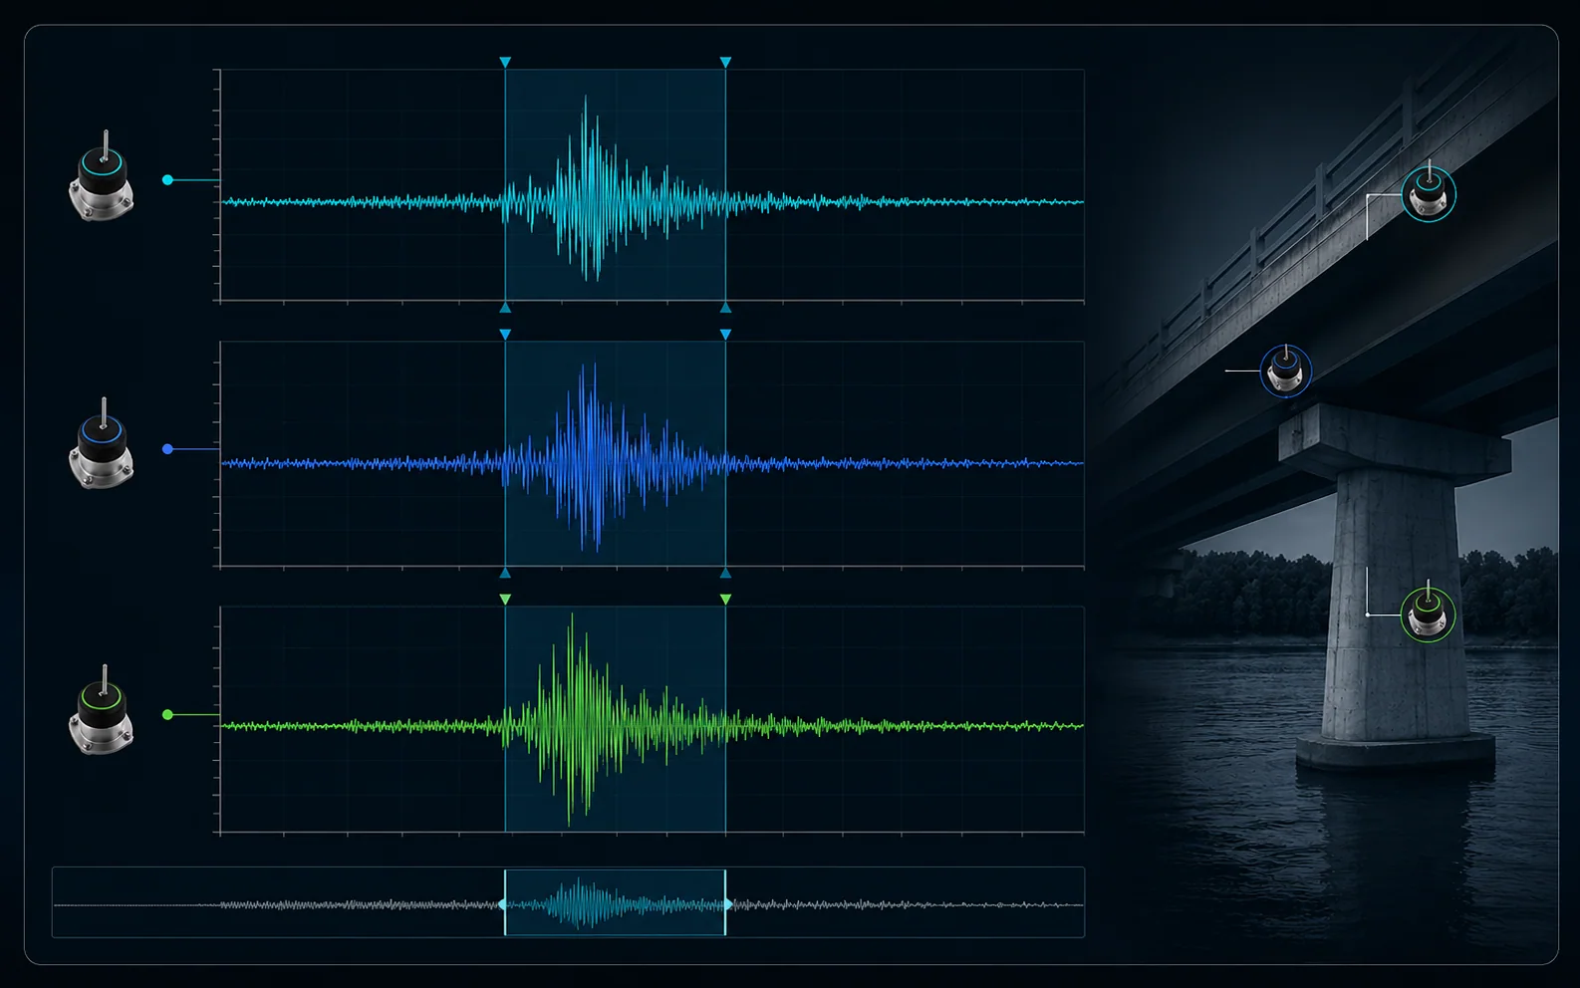The width and height of the screenshot is (1580, 988).
Task: Select the cyan-ringed sensor icon beside top waveform
Action: click(x=102, y=176)
